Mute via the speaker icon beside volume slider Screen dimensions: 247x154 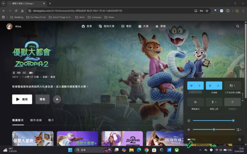pyautogui.click(x=189, y=130)
